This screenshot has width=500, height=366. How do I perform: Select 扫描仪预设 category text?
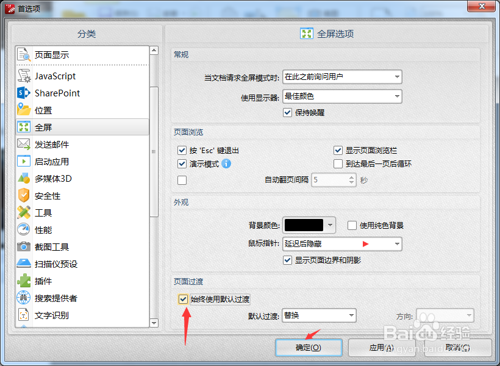coord(56,264)
